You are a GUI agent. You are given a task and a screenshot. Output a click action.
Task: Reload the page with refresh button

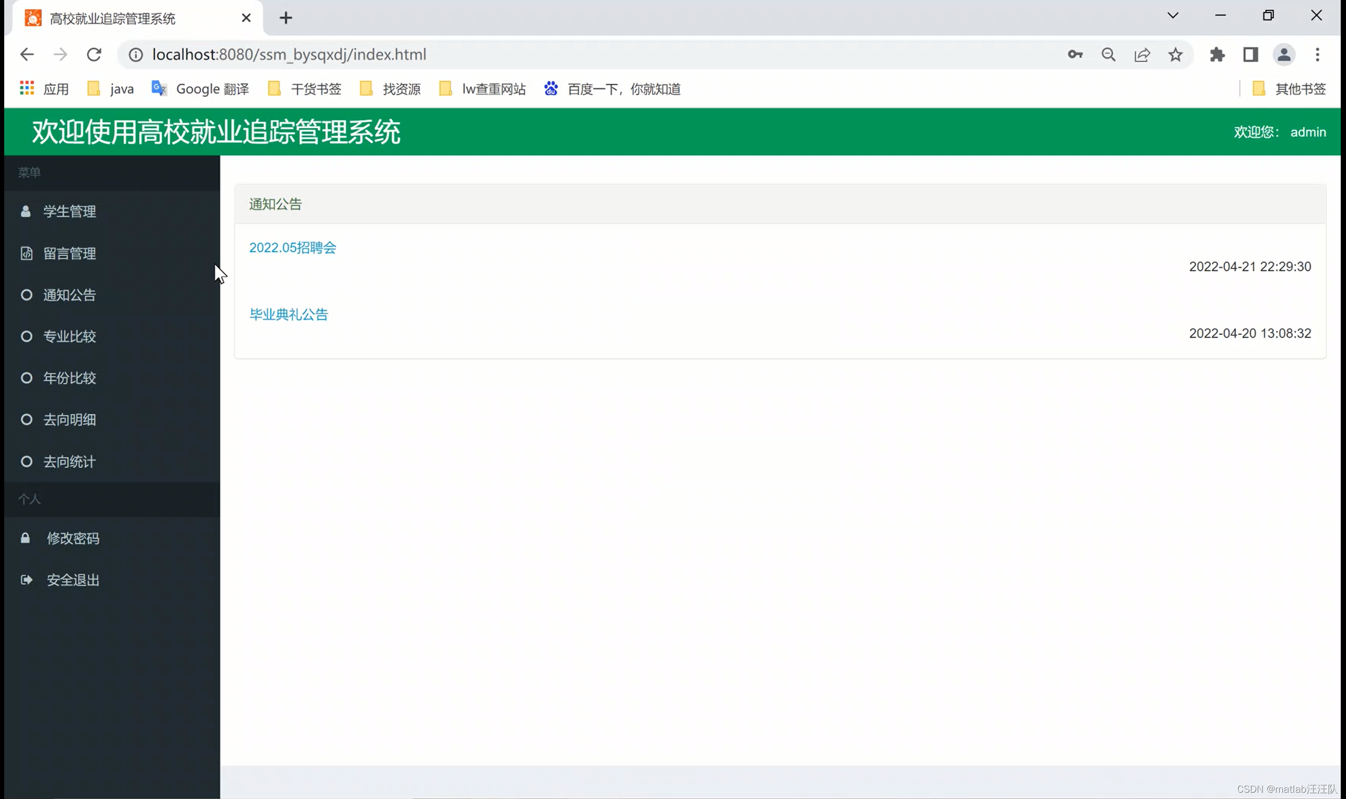(94, 54)
